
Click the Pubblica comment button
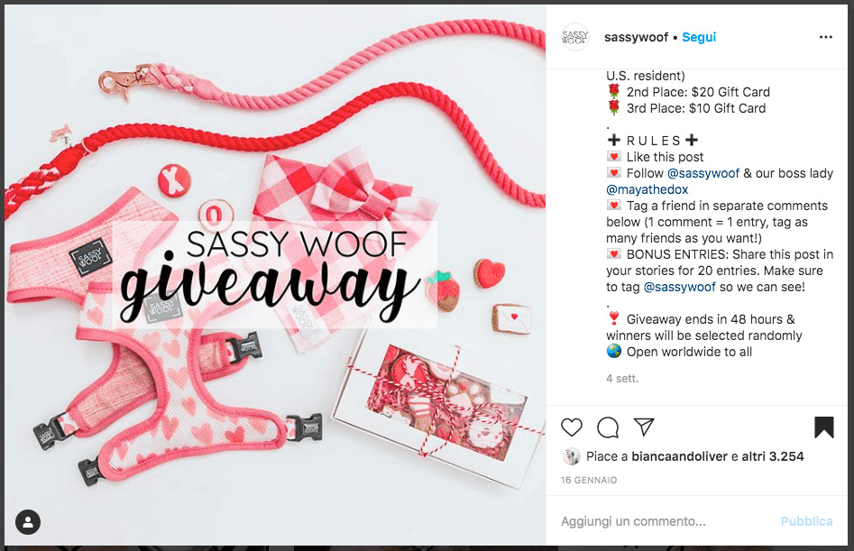tap(806, 521)
